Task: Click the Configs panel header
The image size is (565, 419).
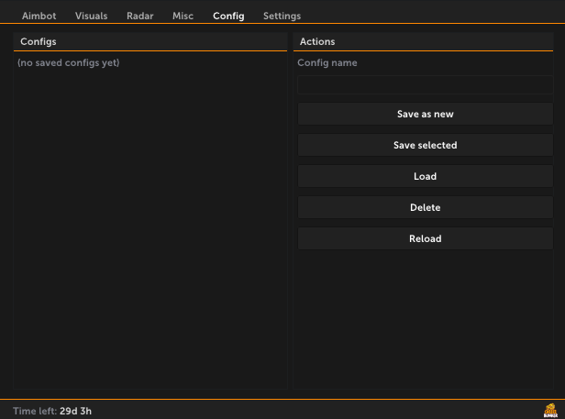Action: (x=150, y=42)
